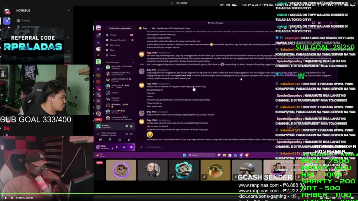Open the DT server in Discord sidebar
358x201 pixels.
pos(98,94)
